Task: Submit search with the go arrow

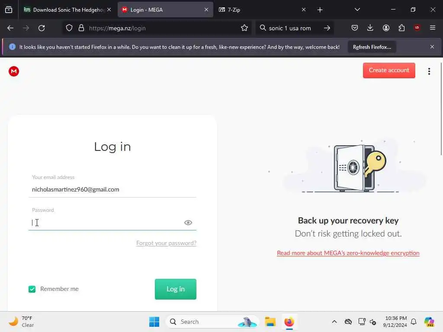Action: tap(327, 28)
